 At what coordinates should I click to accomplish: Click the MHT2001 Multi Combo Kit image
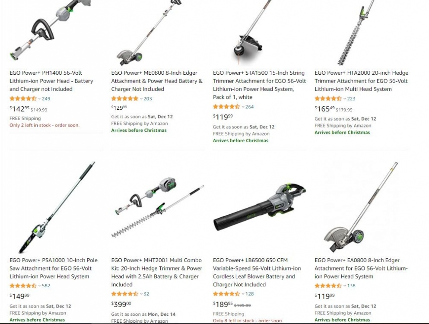click(x=158, y=207)
